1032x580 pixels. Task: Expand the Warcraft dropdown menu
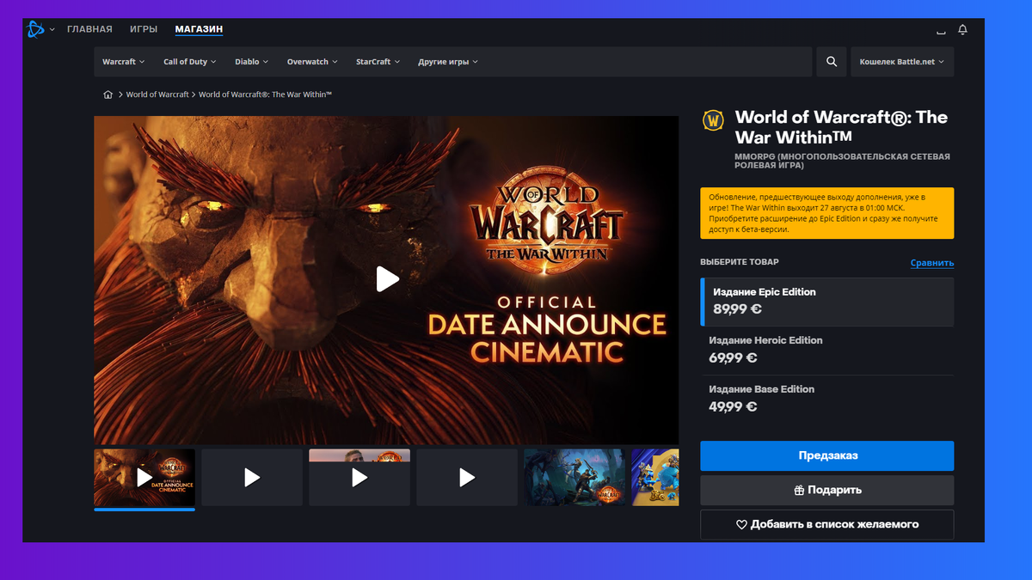pos(124,62)
